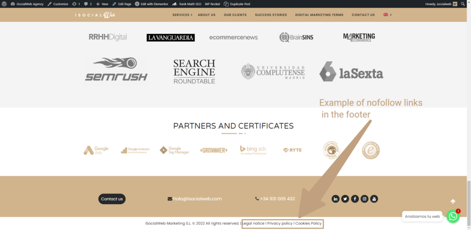Click the Google Analytics certificate badge
471x230 pixels.
click(135, 150)
